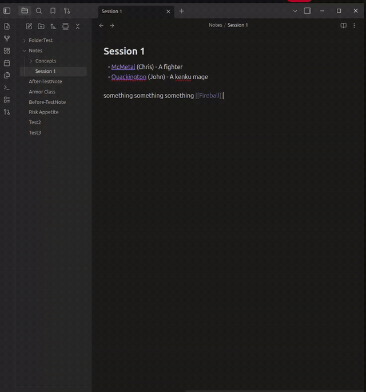Viewport: 366px width, 392px height.
Task: Click the New folder icon
Action: (41, 26)
